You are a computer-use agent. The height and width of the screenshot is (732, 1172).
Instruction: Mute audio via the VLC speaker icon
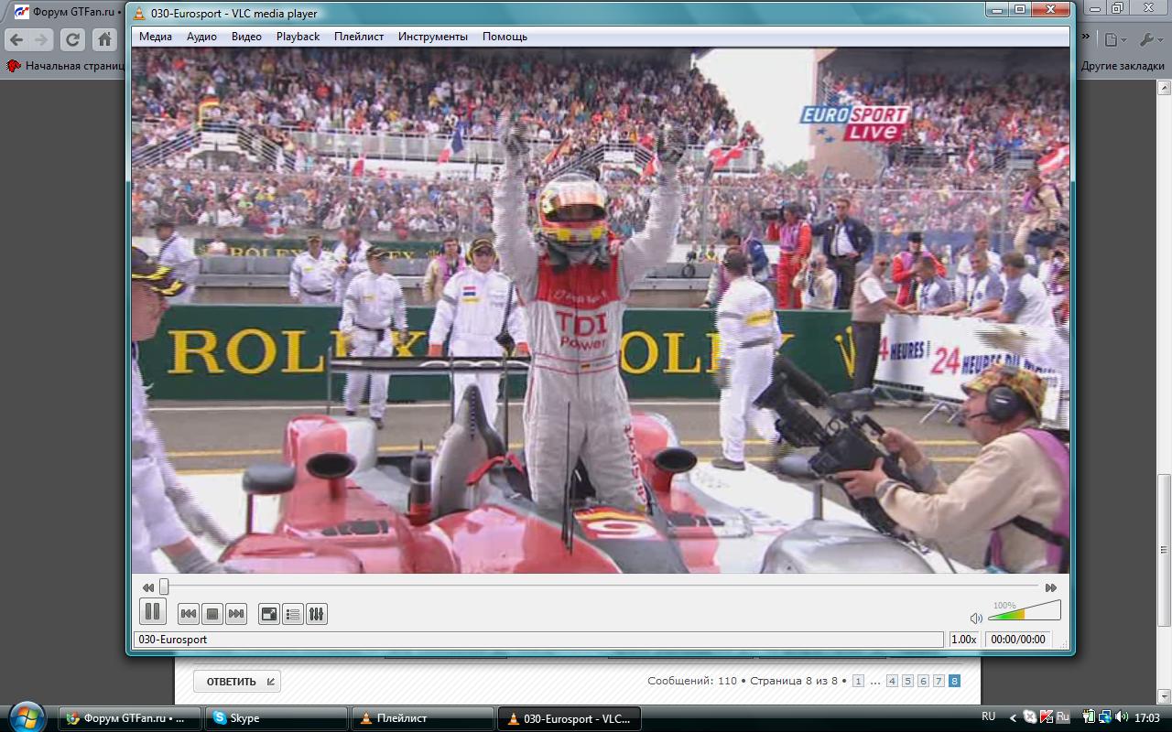tap(976, 619)
